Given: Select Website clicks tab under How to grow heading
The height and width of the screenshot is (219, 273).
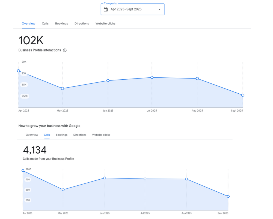Looking at the screenshot, I should pyautogui.click(x=101, y=135).
